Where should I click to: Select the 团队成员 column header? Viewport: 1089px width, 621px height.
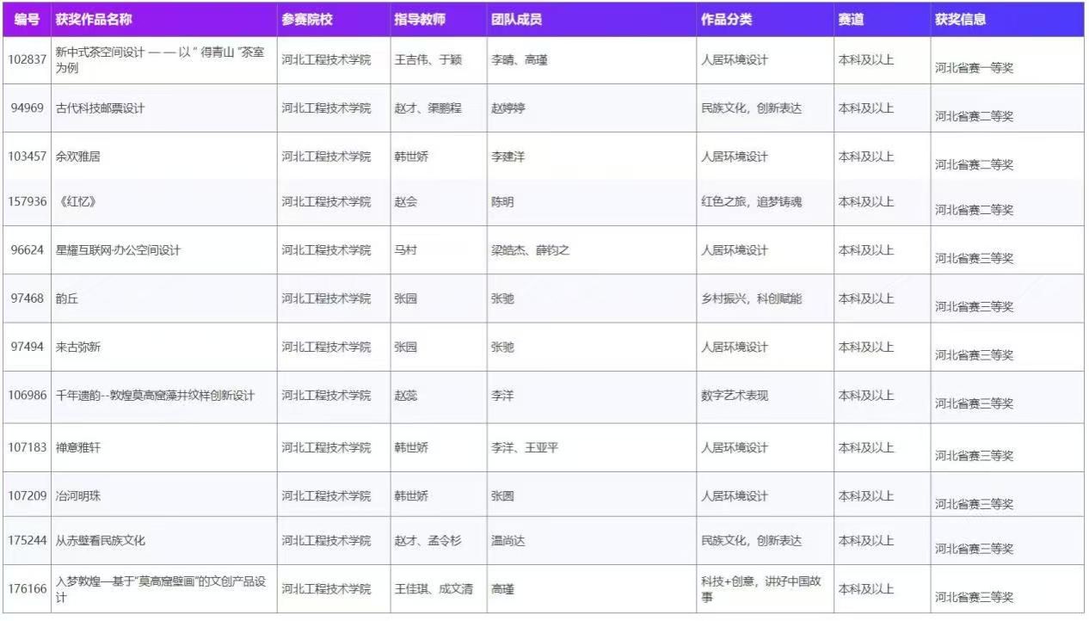[516, 20]
